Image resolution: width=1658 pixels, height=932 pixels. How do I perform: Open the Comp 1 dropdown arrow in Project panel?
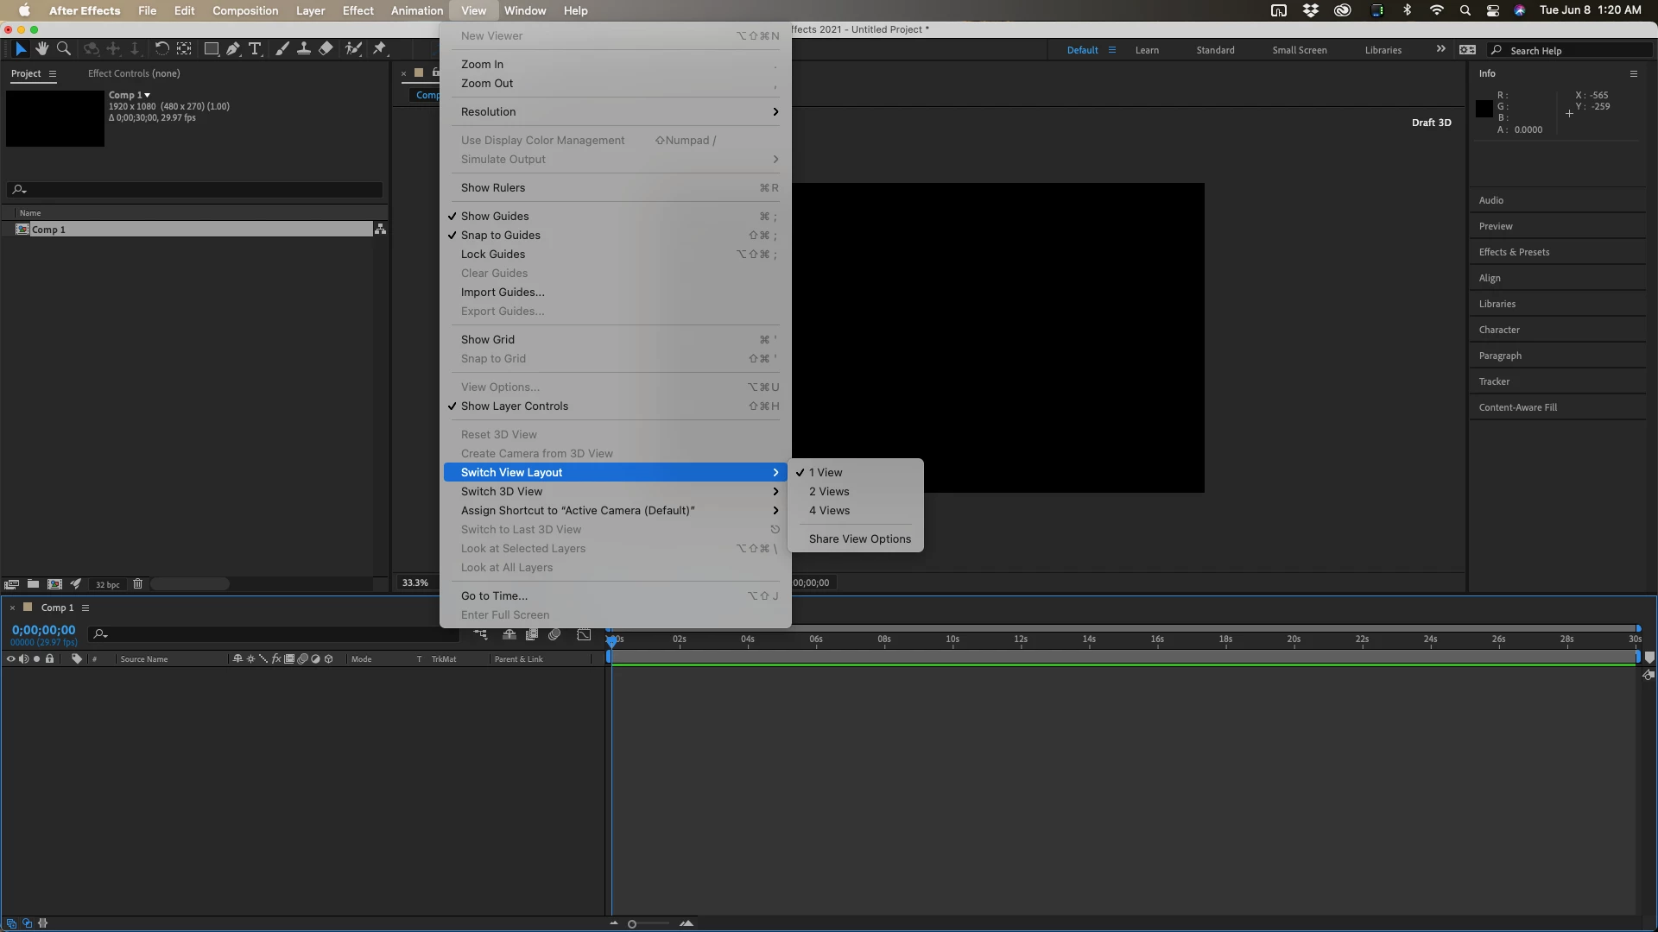click(x=148, y=95)
